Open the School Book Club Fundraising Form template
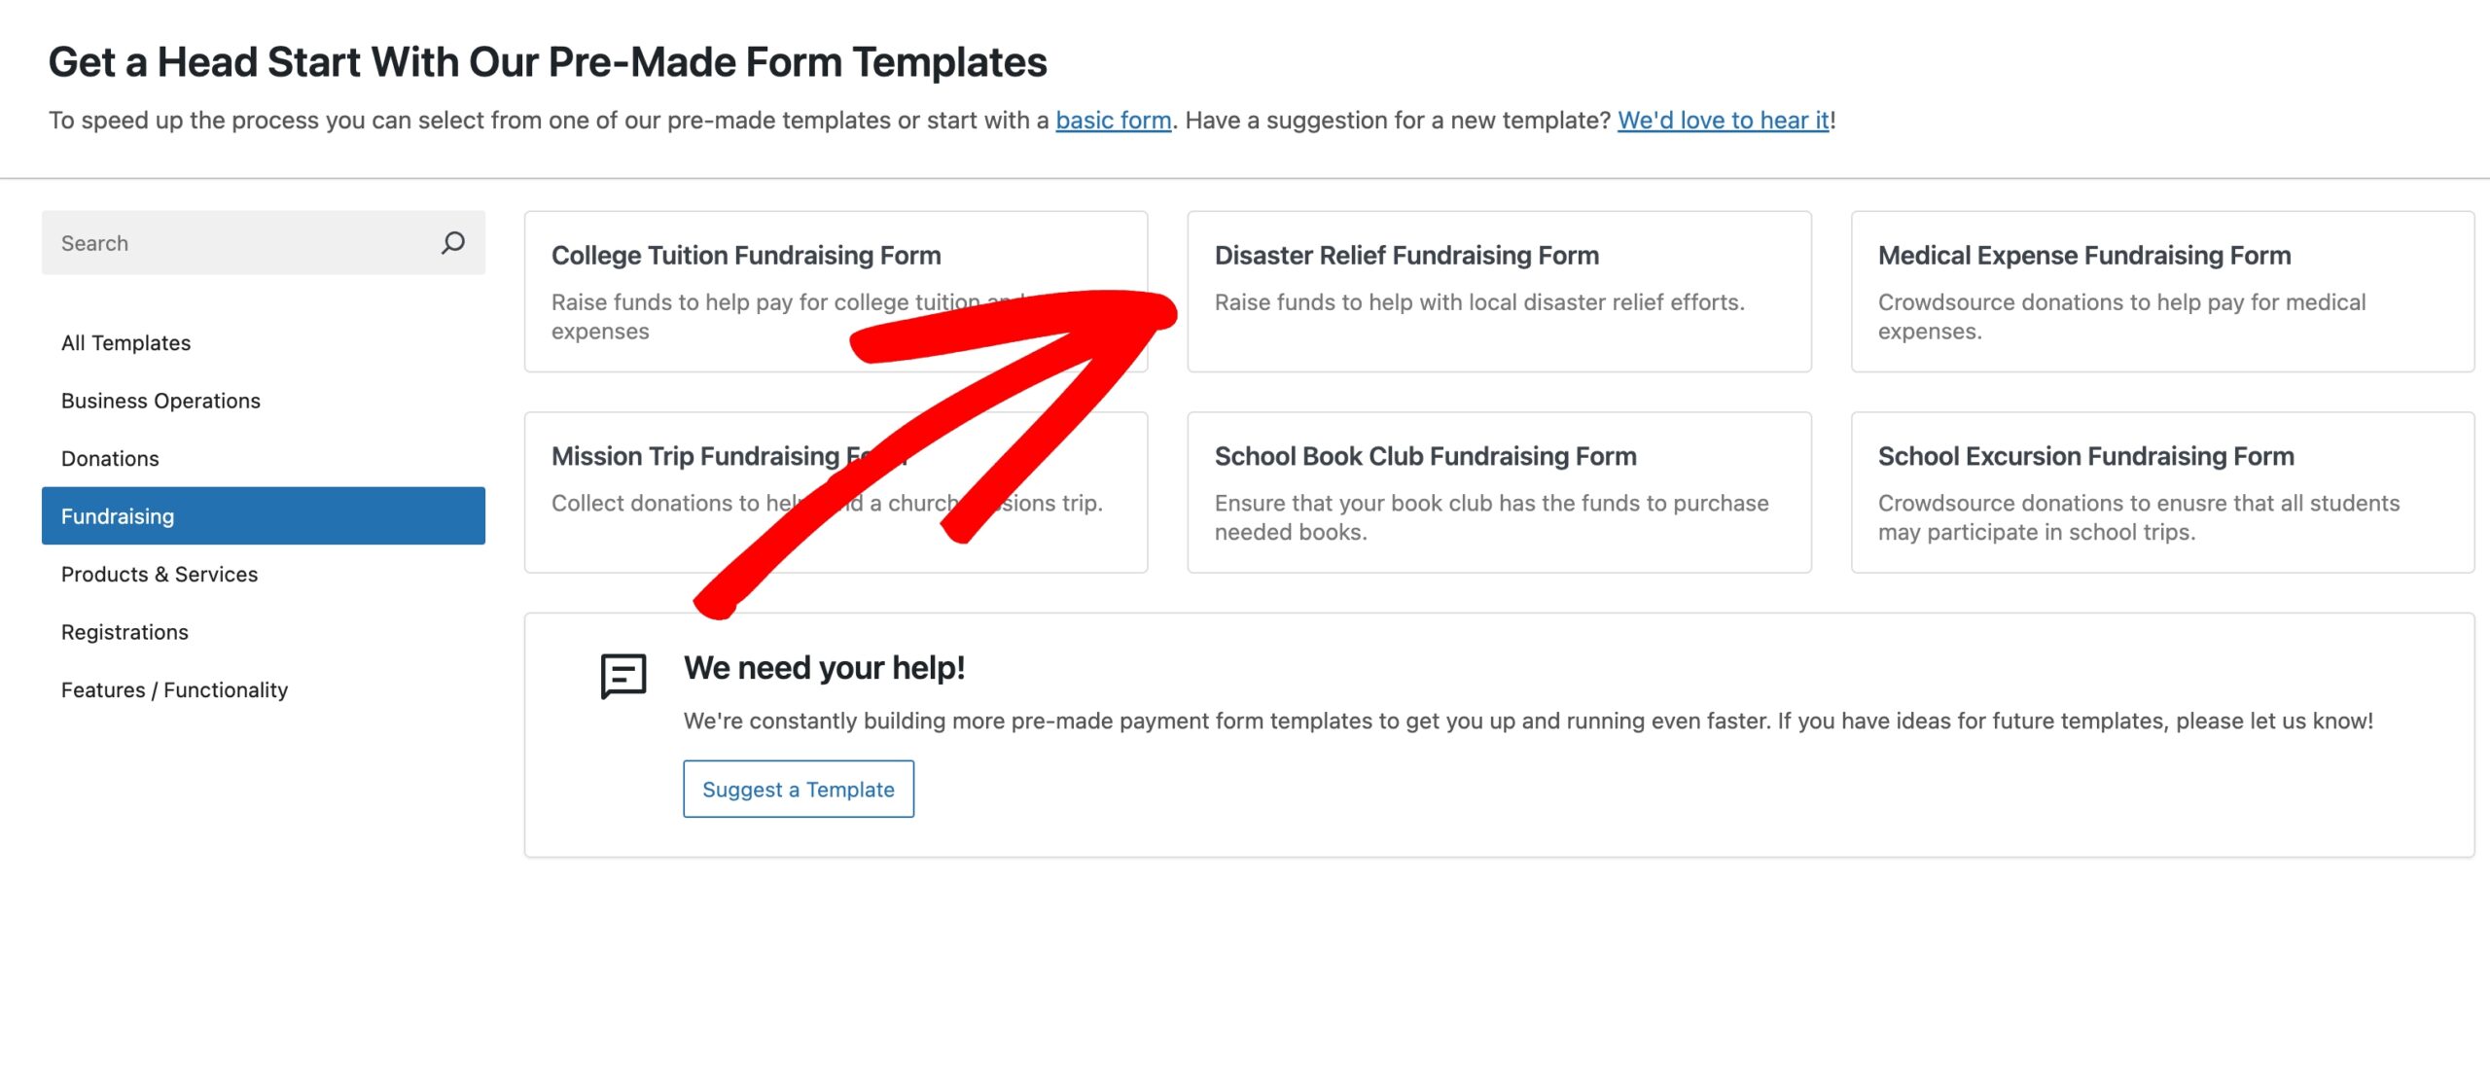Viewport: 2490px width, 1091px height. [1499, 491]
